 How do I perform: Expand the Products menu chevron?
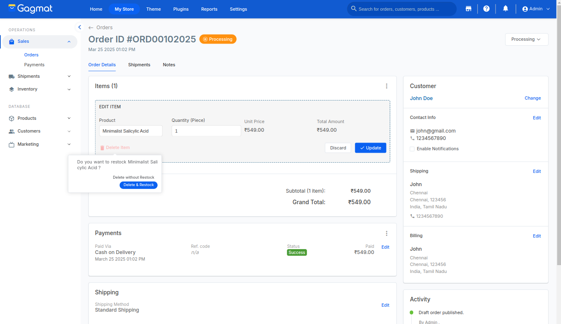click(69, 119)
